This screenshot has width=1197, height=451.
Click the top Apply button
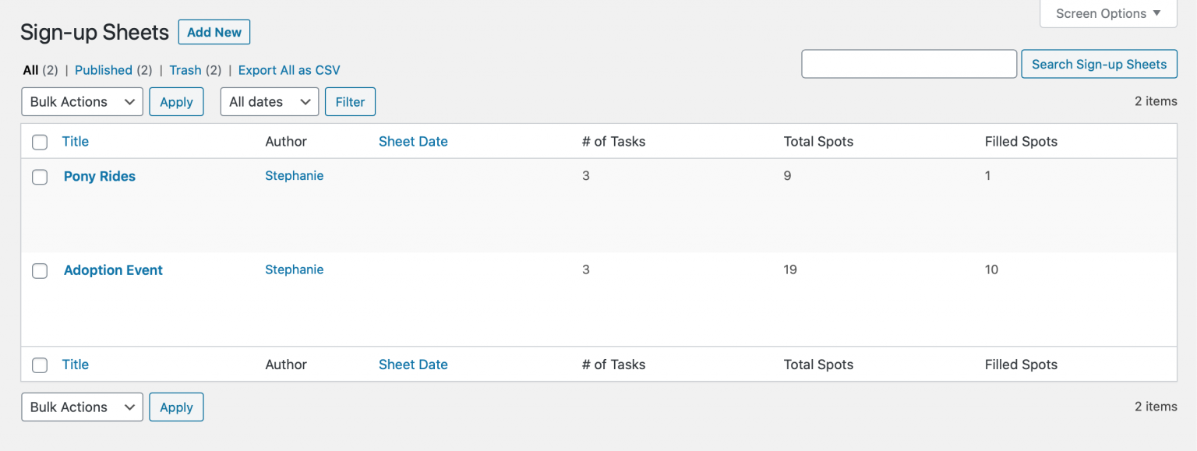pyautogui.click(x=176, y=102)
